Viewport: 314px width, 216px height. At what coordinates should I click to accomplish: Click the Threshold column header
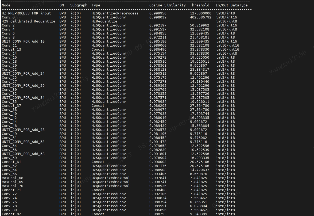pyautogui.click(x=199, y=5)
